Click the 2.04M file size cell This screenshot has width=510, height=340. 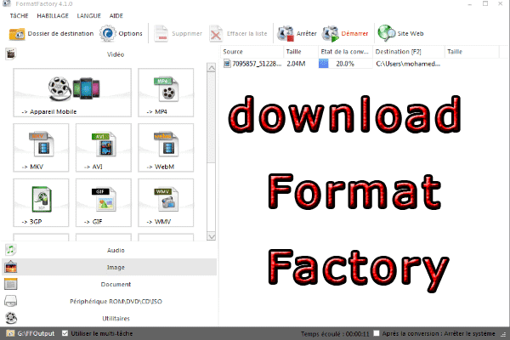pyautogui.click(x=296, y=64)
